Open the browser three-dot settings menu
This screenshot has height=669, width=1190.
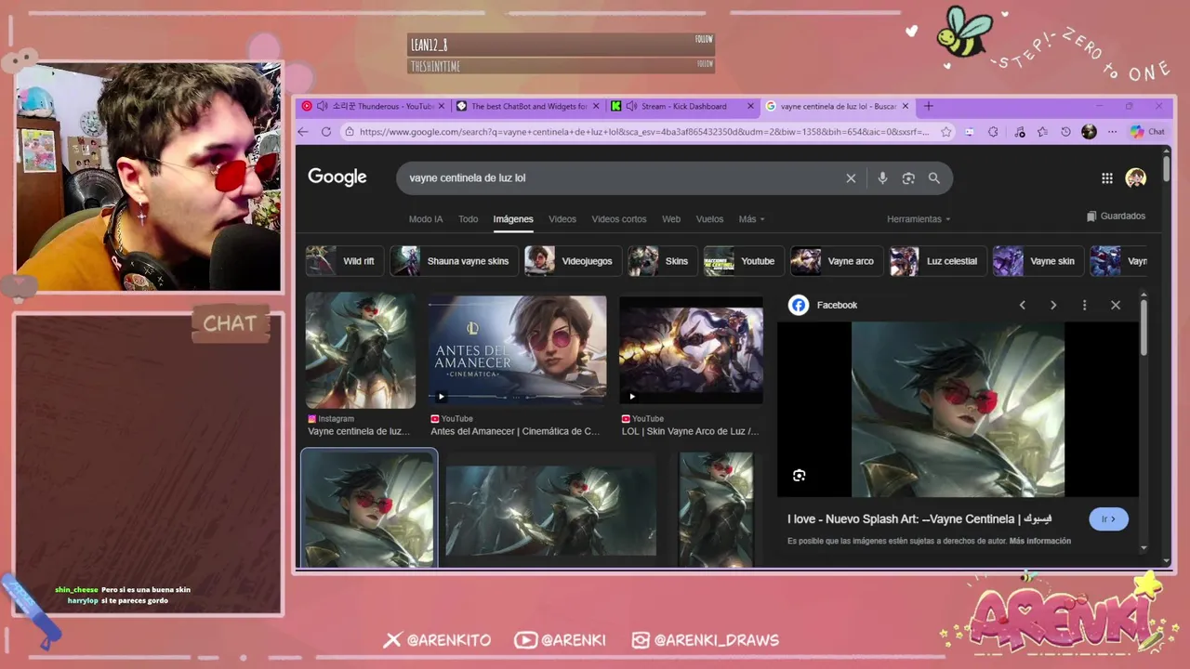[1112, 132]
